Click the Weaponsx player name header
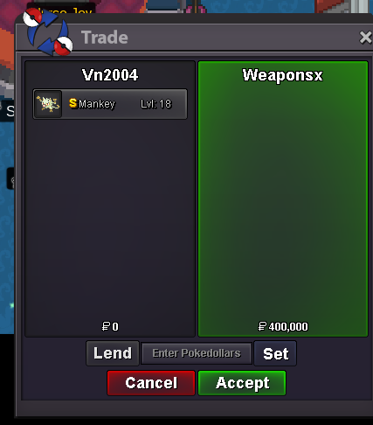The height and width of the screenshot is (425, 373). 283,75
